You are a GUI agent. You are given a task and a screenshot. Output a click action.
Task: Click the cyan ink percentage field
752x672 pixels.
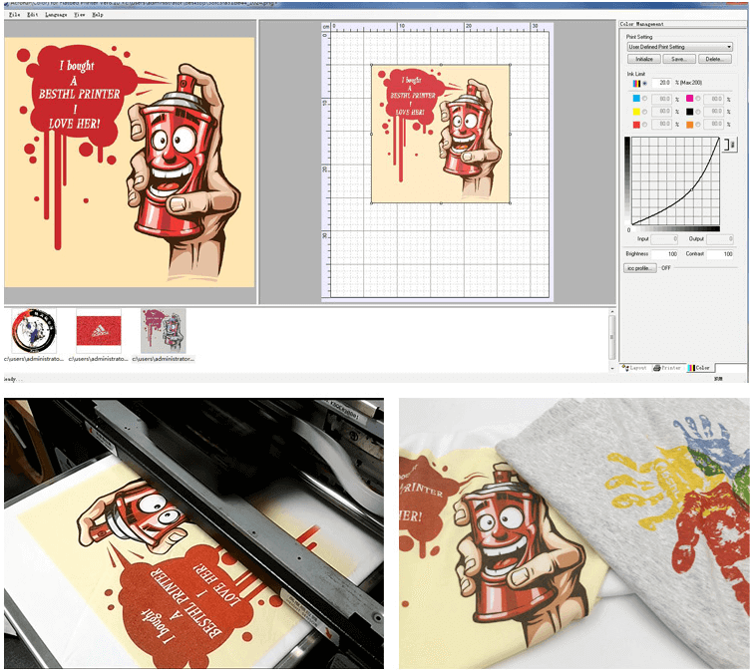coord(662,99)
